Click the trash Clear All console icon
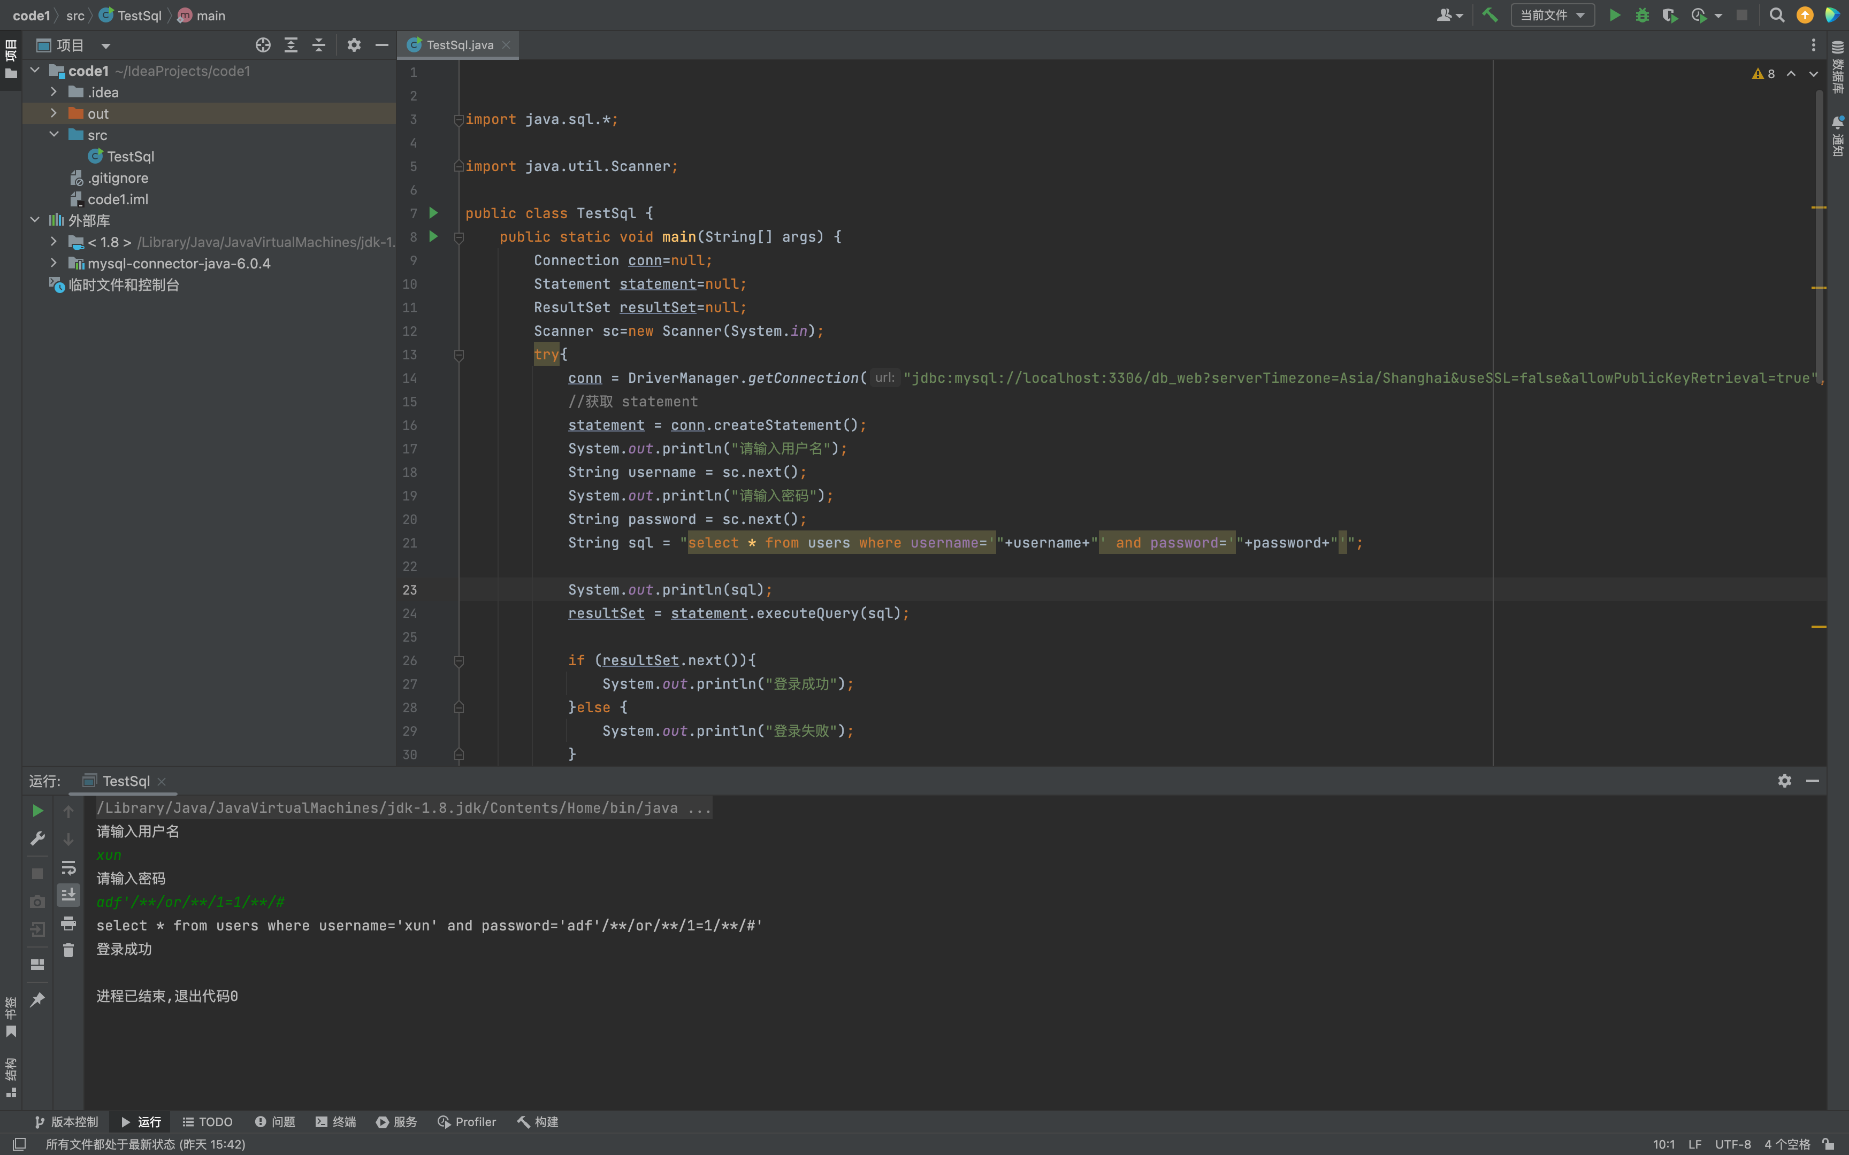This screenshot has height=1155, width=1849. tap(68, 950)
